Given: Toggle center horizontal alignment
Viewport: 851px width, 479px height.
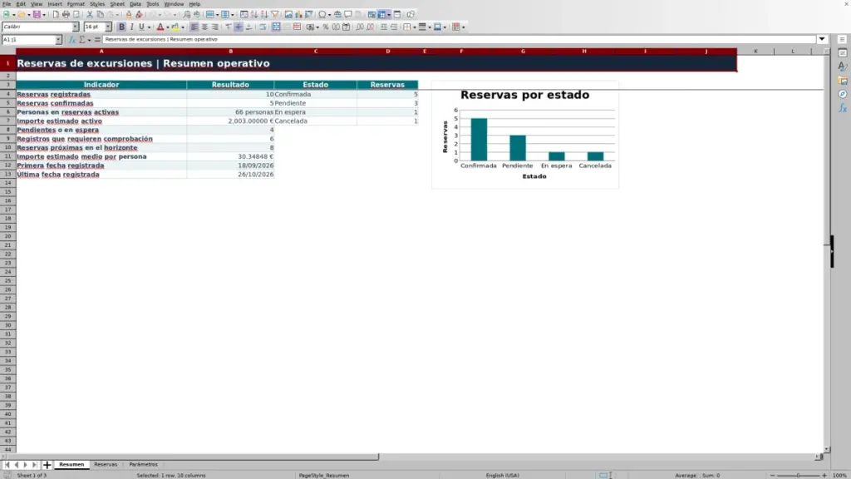Looking at the screenshot, I should coord(204,27).
